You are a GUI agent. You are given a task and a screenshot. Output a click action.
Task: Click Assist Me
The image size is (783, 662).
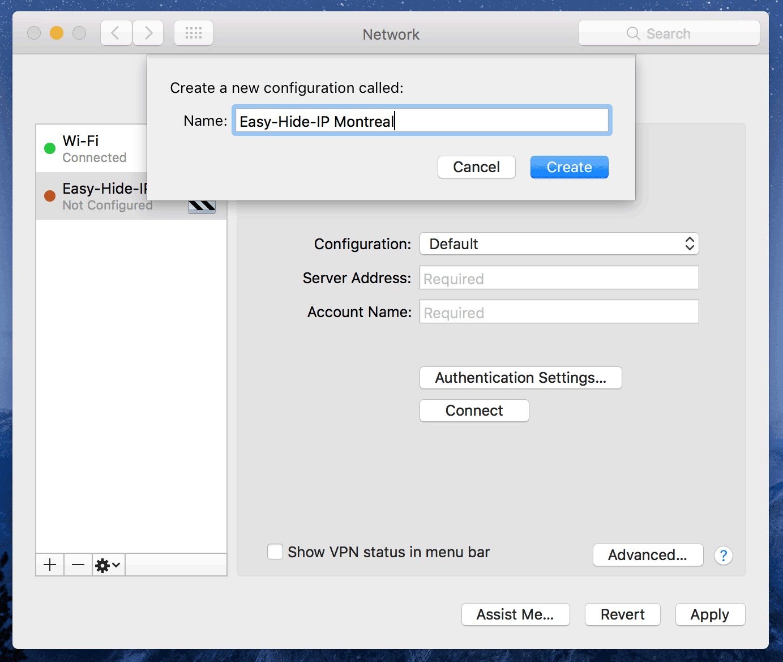point(516,614)
